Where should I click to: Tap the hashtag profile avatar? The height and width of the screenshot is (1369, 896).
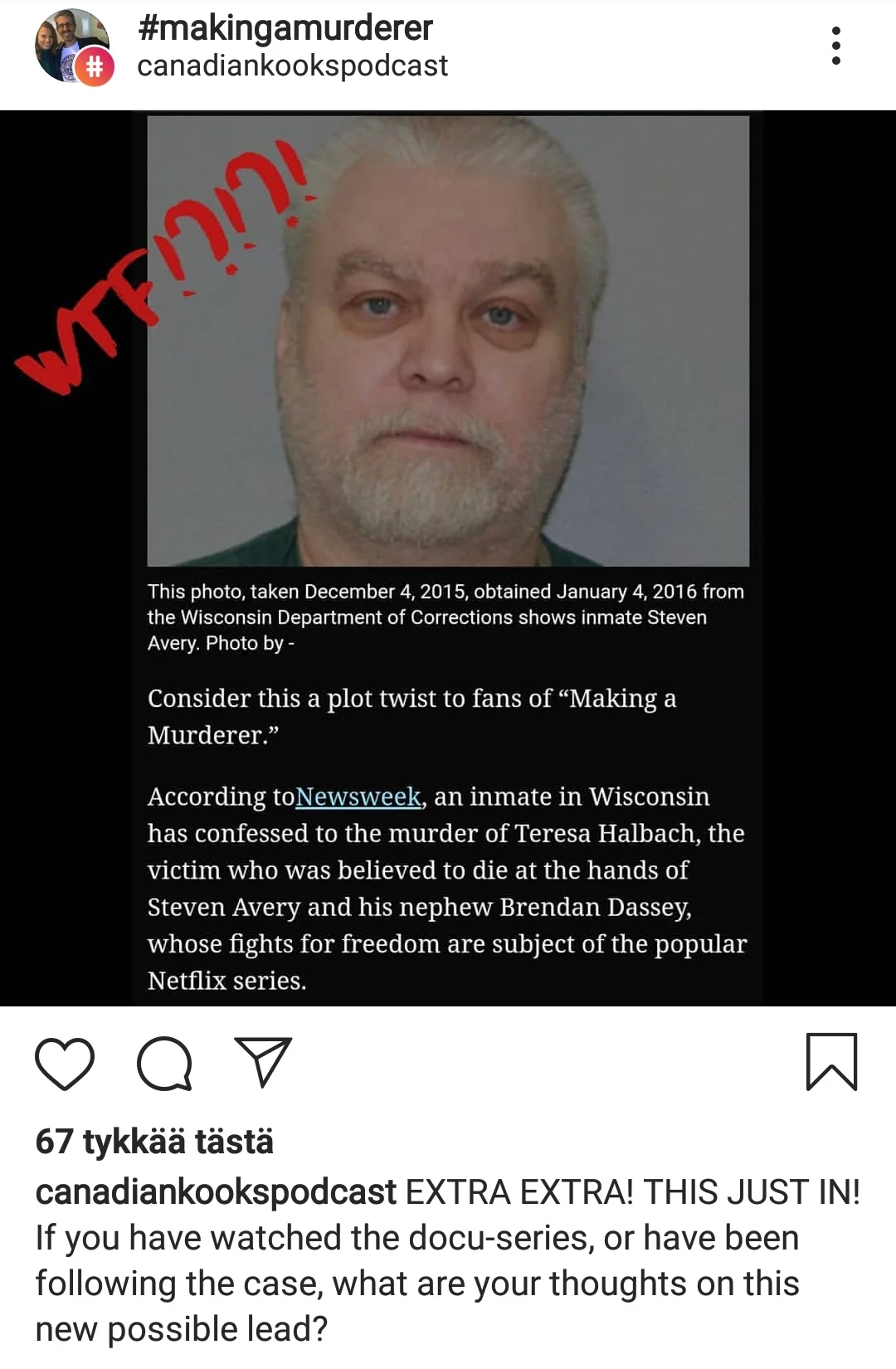(x=72, y=46)
